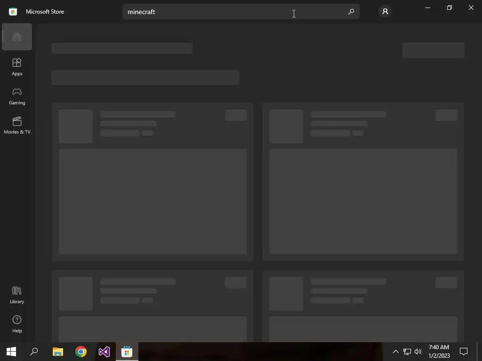Open the network status tray icon
Image resolution: width=482 pixels, height=361 pixels.
click(x=407, y=352)
